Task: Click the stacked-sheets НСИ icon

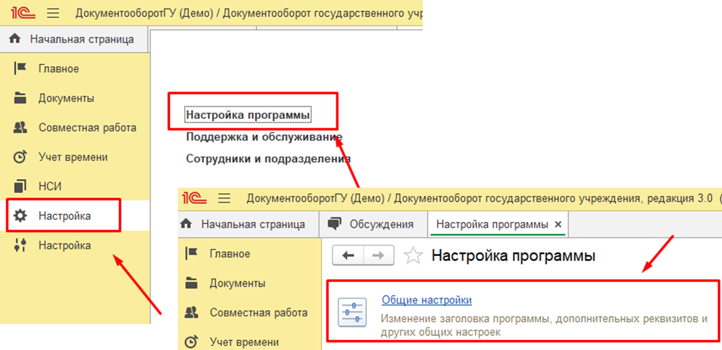Action: (20, 187)
